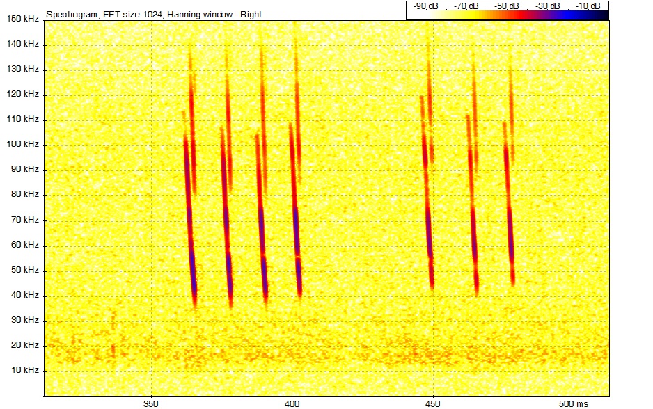Click the 350 time axis label
The image size is (653, 409).
[x=151, y=404]
